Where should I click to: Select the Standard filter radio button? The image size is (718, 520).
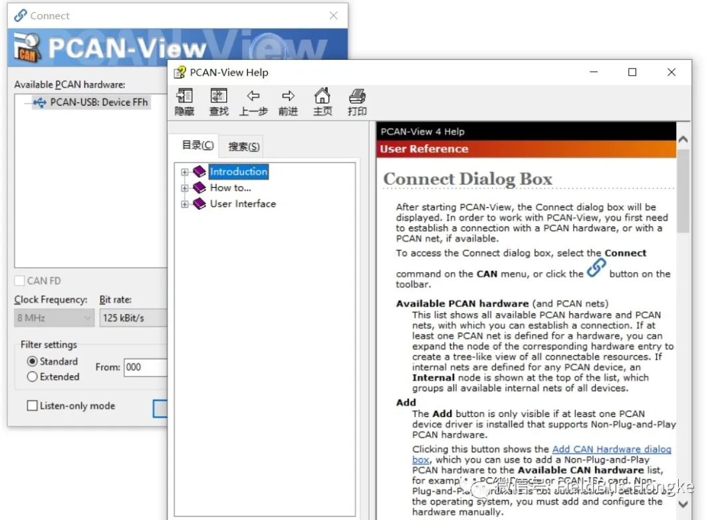click(x=32, y=361)
